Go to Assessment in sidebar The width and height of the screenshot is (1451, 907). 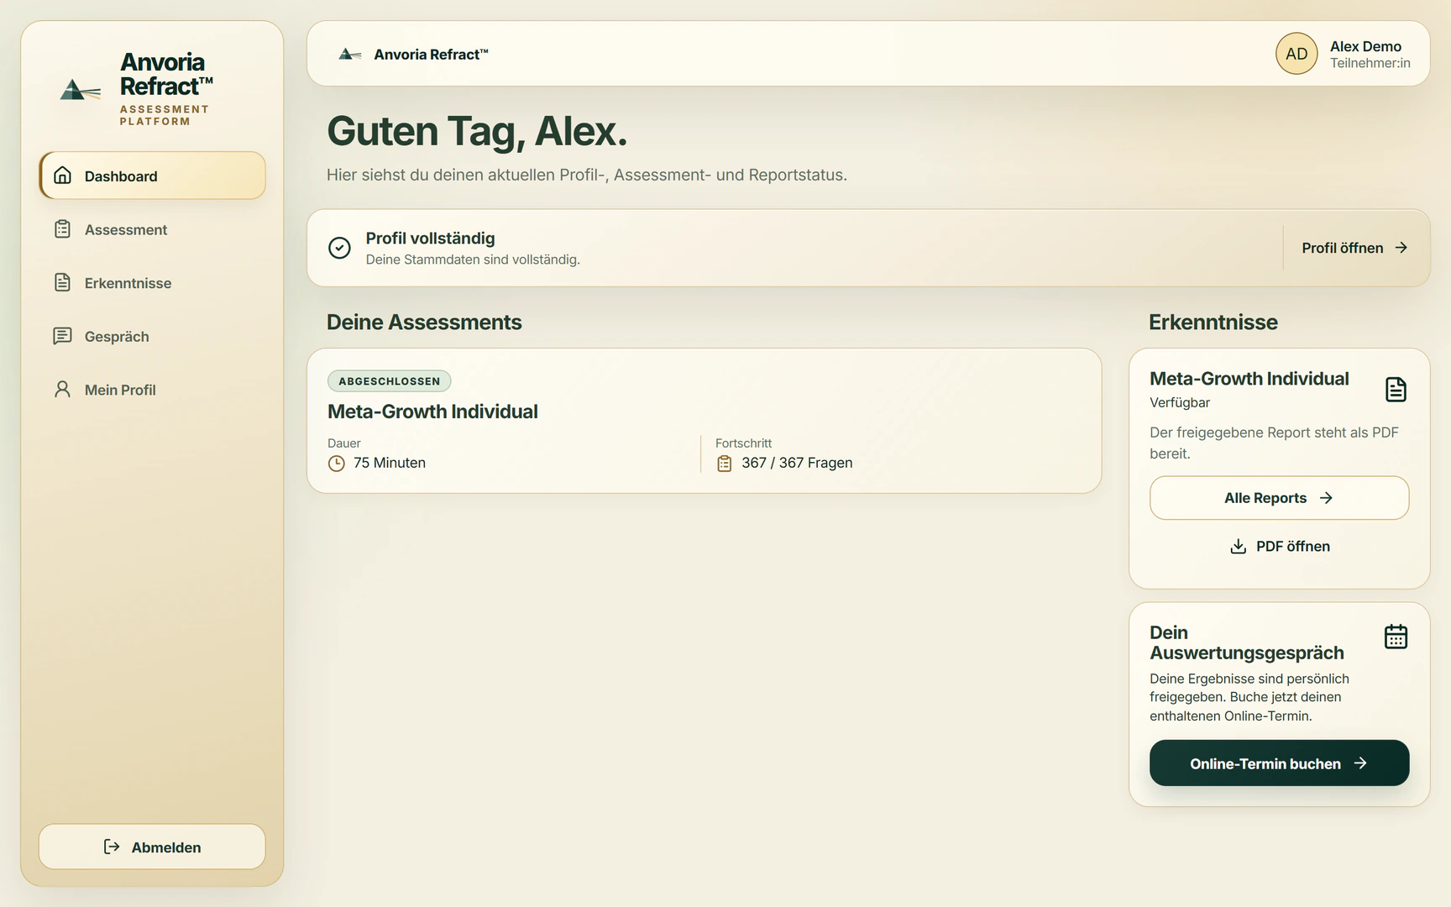(152, 229)
